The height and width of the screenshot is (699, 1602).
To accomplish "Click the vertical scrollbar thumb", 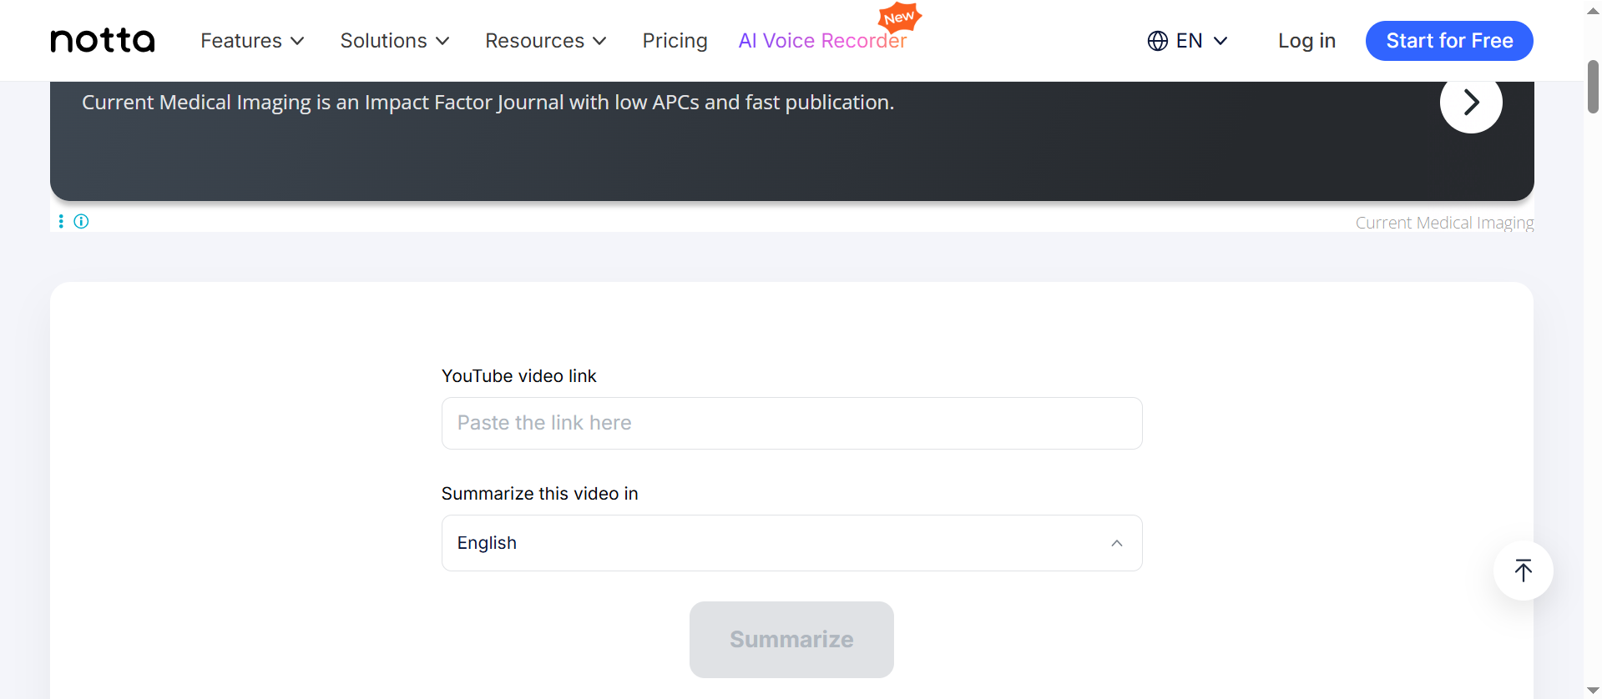I will [x=1593, y=87].
